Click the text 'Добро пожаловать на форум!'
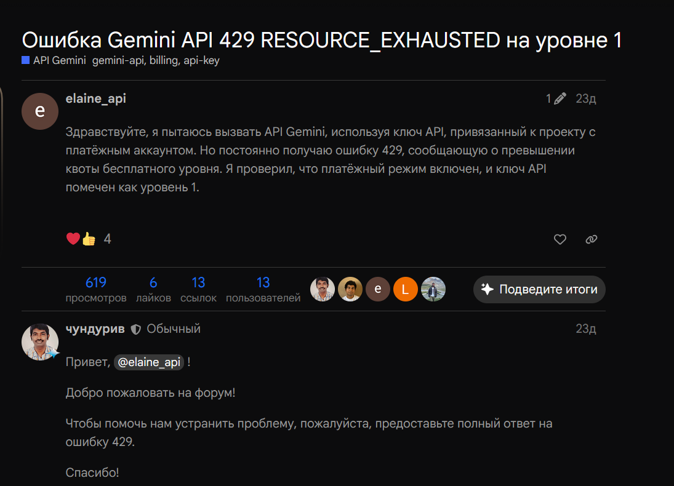Screen dimensions: 674x486 coord(150,392)
